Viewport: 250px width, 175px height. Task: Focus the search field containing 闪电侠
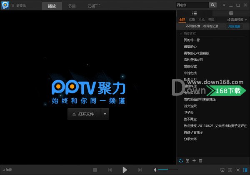192,5
